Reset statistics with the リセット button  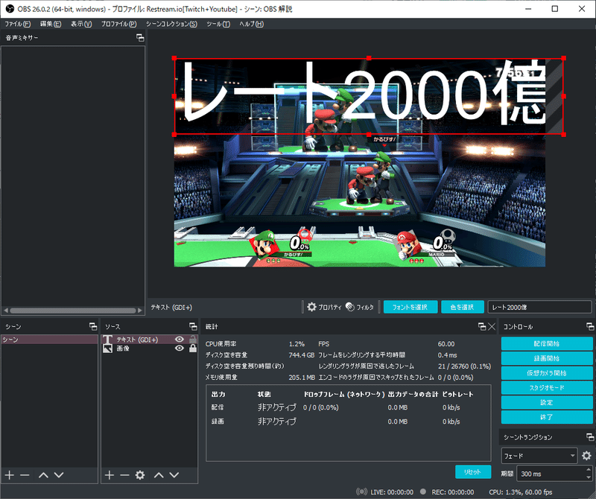pos(473,471)
